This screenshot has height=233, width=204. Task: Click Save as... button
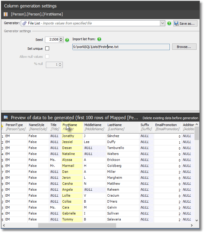[185, 24]
